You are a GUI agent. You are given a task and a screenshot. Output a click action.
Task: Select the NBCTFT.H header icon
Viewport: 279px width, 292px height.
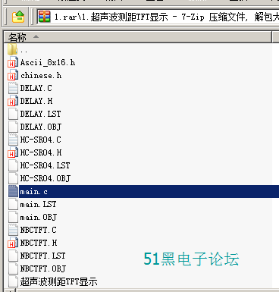(13, 243)
